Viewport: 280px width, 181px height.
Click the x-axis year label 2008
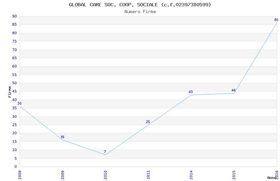(x=20, y=175)
